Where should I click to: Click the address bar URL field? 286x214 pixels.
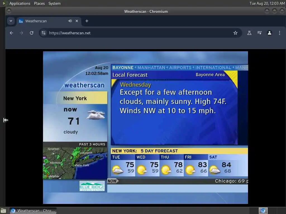pyautogui.click(x=140, y=33)
